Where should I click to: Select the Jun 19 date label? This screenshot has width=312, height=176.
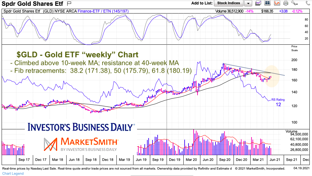coord(141,160)
